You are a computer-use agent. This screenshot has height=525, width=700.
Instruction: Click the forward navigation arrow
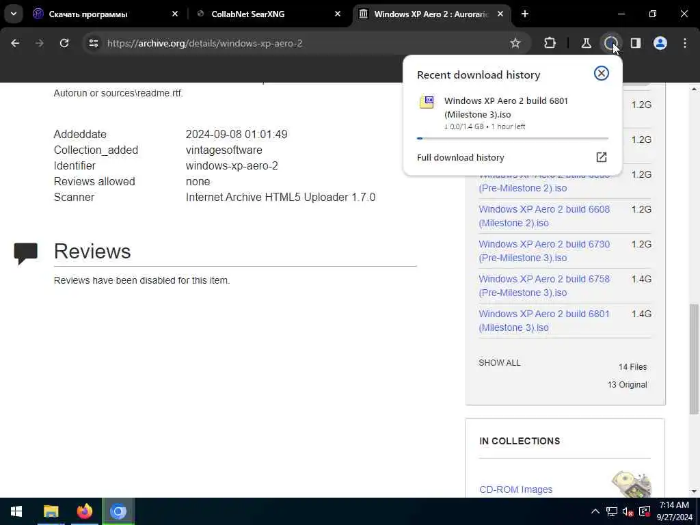click(40, 43)
